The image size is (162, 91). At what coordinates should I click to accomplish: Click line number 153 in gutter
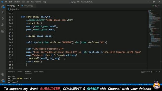[11, 65]
